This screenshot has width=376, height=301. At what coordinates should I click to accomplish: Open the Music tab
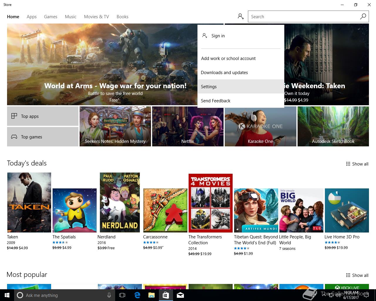70,17
